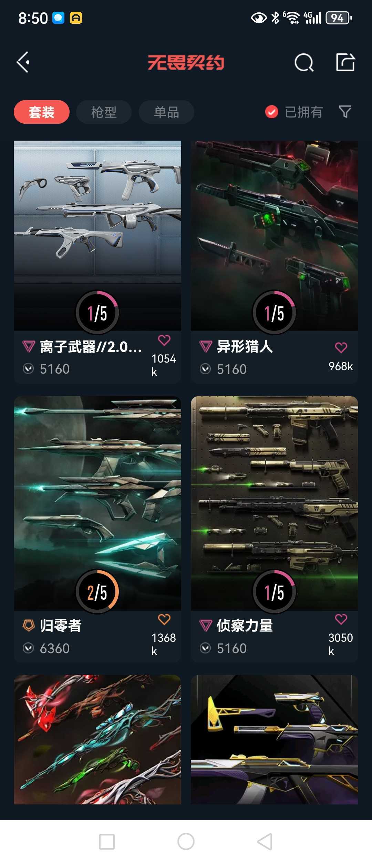Select the 套装 tab

(42, 112)
